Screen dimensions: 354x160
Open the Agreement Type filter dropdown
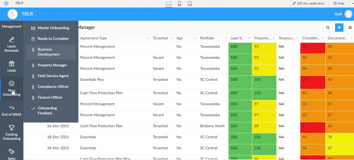[x=147, y=38]
